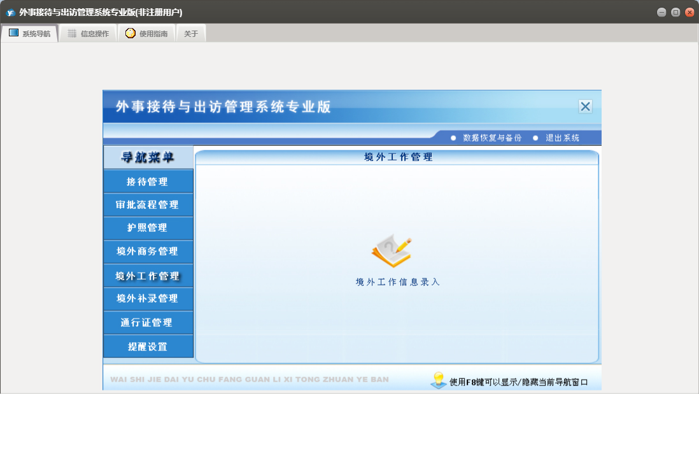Click the 外事接待与出访管理系统专业版 banner title
Screen dimensions: 699x458
pyautogui.click(x=223, y=106)
